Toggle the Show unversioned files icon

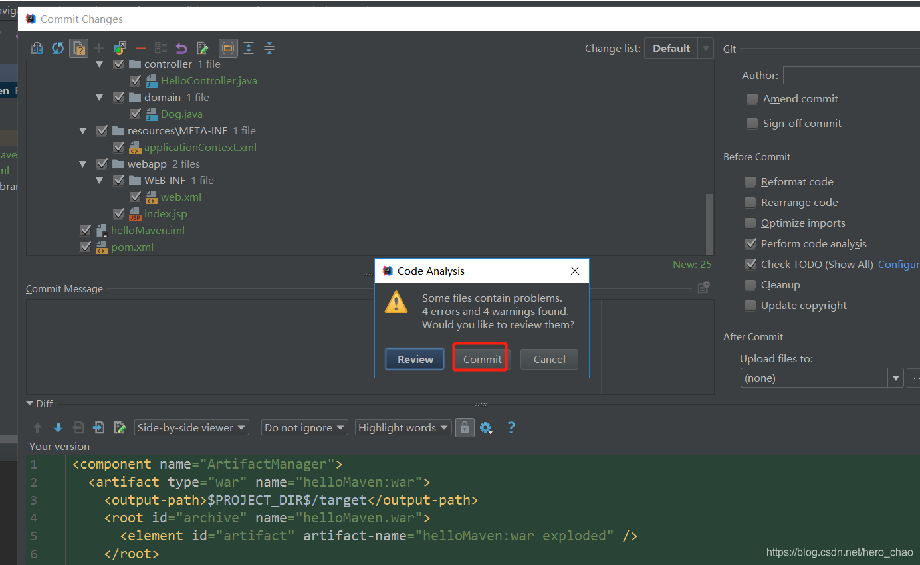[x=78, y=48]
